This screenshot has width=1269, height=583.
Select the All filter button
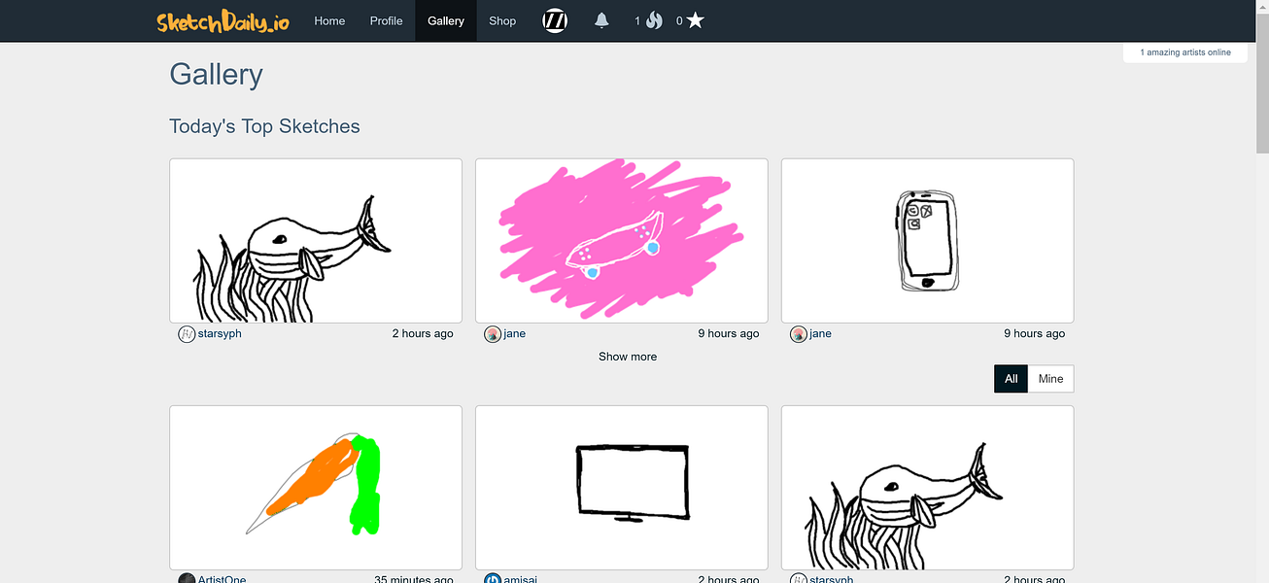(1011, 378)
